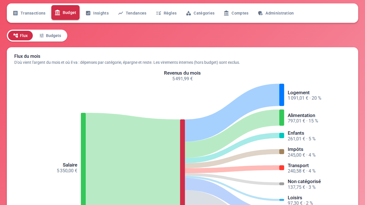
Task: Click the value "137,75 € · 3 %"
Action: [302, 187]
